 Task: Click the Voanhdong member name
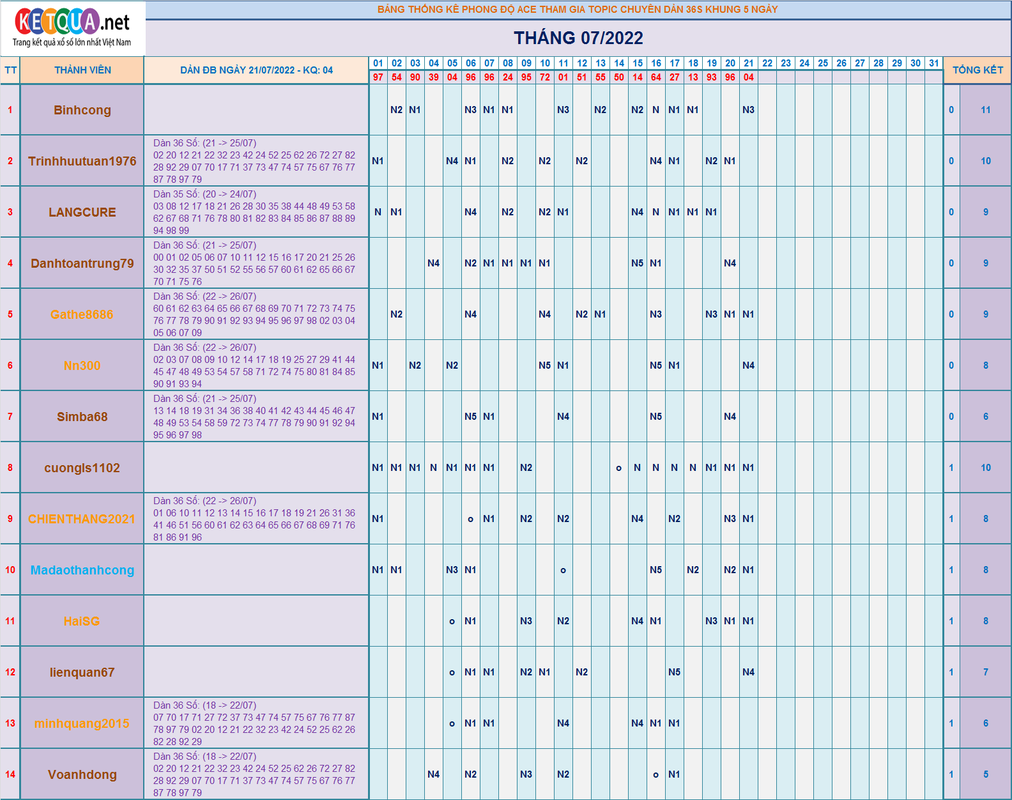[82, 774]
